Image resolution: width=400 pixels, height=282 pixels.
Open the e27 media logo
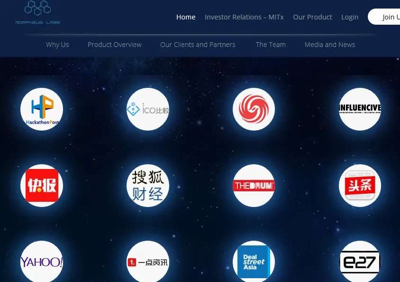pyautogui.click(x=360, y=262)
